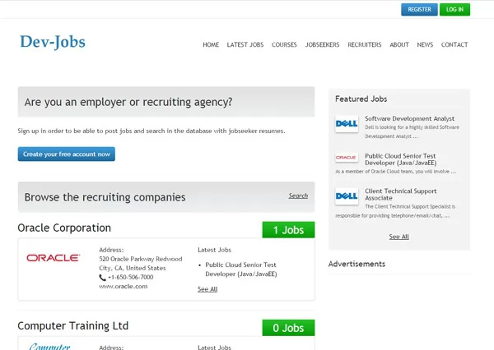Click See All under Featured Jobs
This screenshot has width=494, height=350.
[398, 237]
